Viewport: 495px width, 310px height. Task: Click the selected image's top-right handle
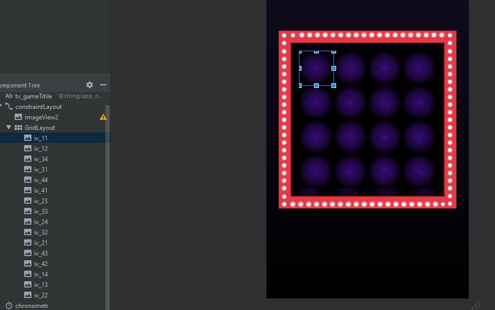coord(333,52)
